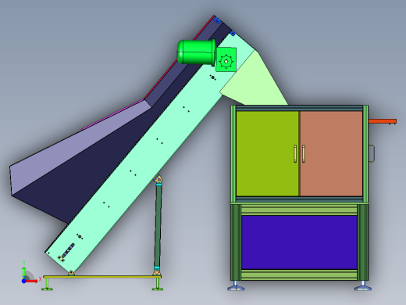Viewport: 406px width, 305px height.
Task: Select the green rail above the purple panel
Action: 299,210
